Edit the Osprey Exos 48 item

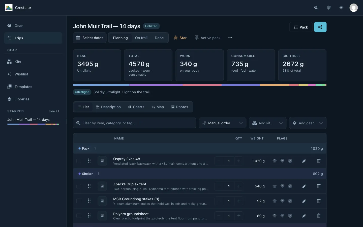[x=304, y=161]
